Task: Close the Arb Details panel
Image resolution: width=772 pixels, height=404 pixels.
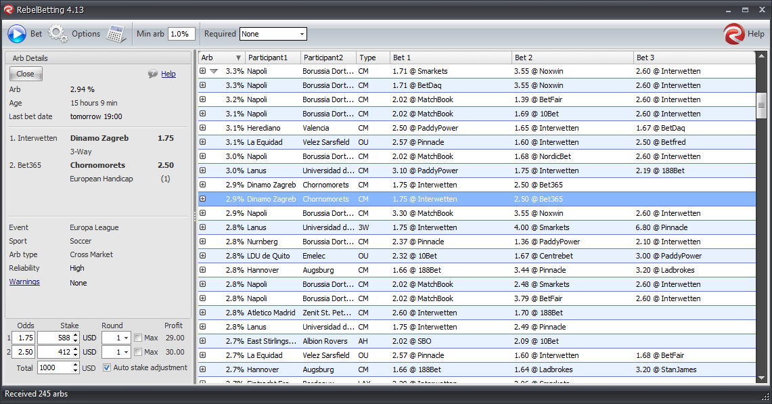Action: click(x=26, y=74)
